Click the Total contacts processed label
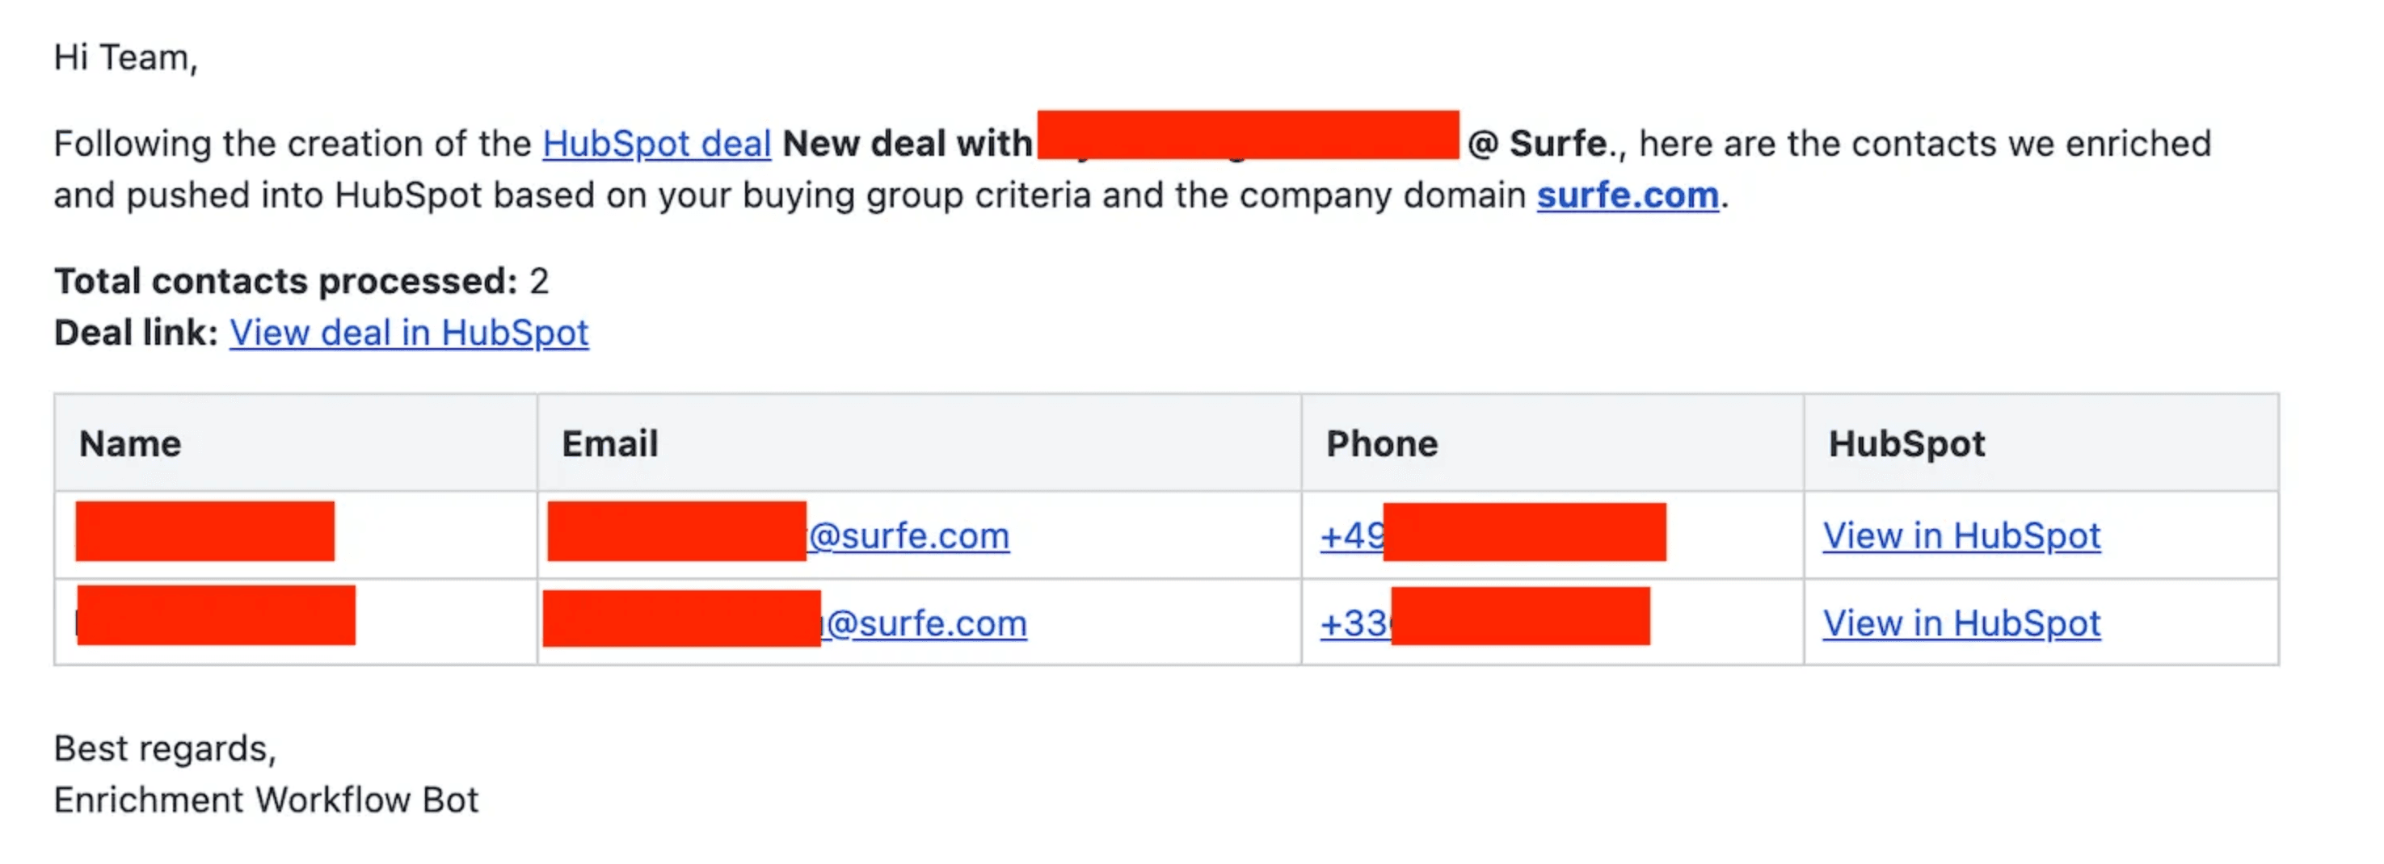The image size is (2384, 864). coord(285,281)
